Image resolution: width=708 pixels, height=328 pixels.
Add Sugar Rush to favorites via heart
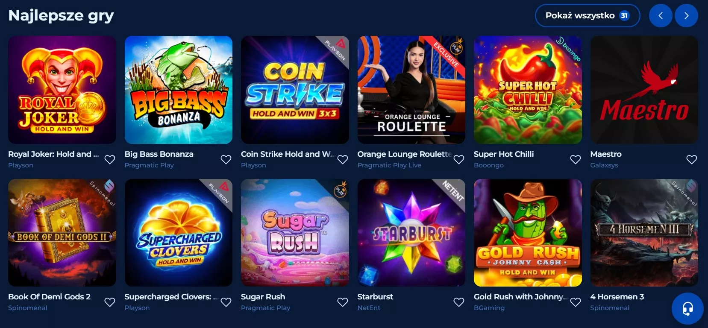(343, 302)
